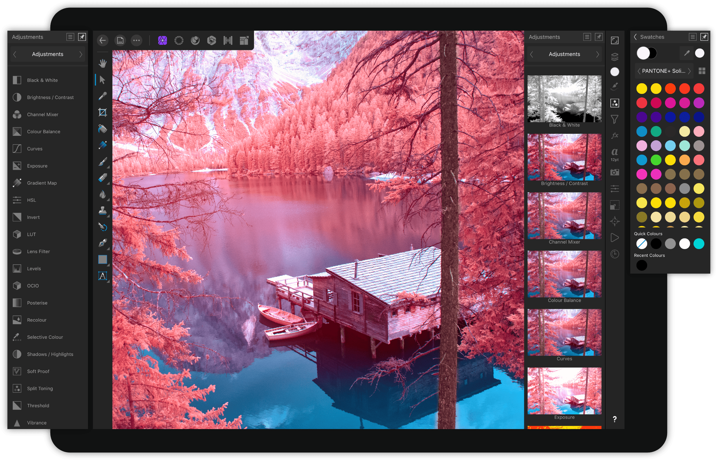Select the Clone stamp tool
This screenshot has width=716, height=460.
(x=103, y=211)
